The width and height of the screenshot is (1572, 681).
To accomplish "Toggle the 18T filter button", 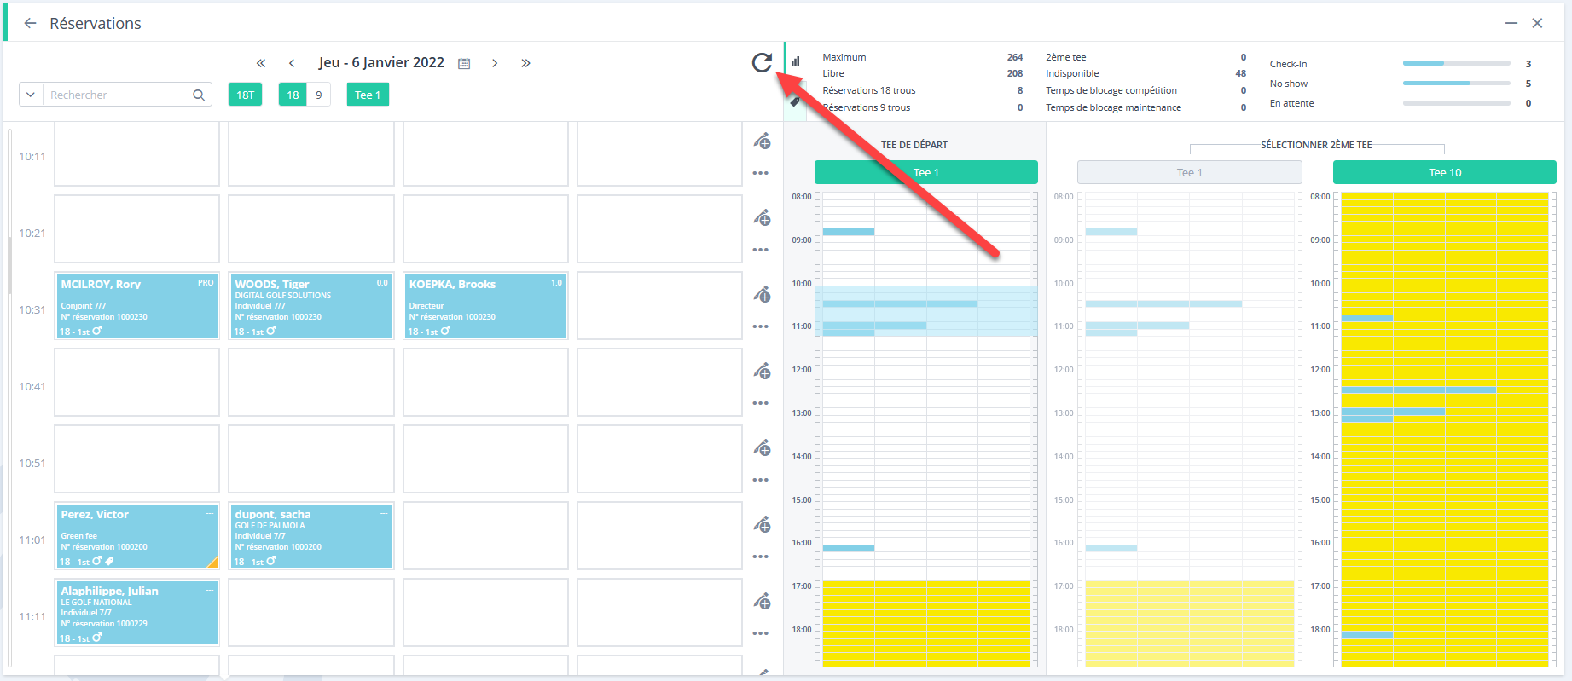I will pyautogui.click(x=245, y=95).
